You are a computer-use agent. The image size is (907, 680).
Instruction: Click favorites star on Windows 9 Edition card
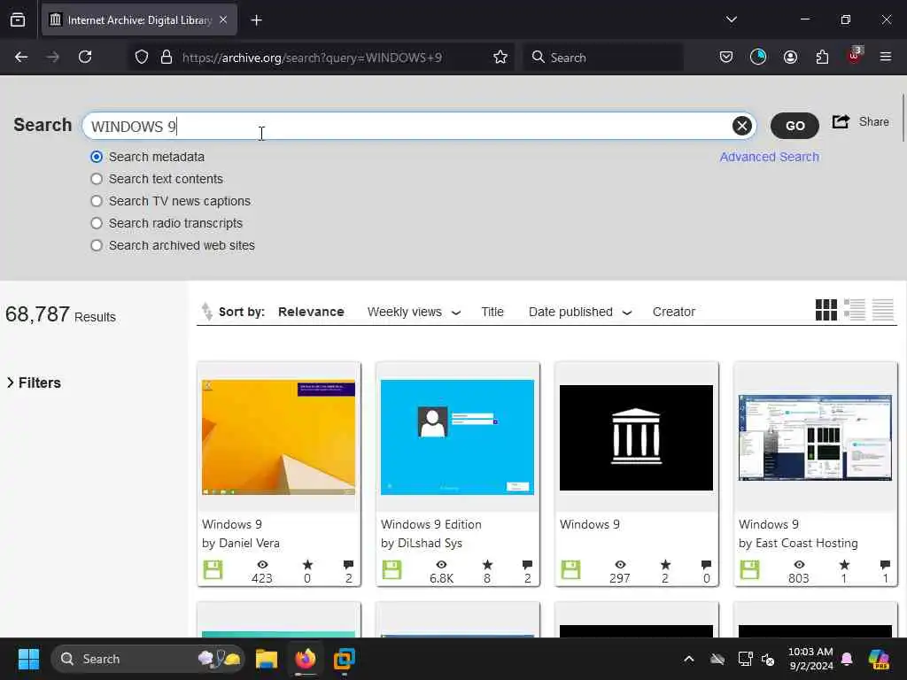click(x=487, y=565)
